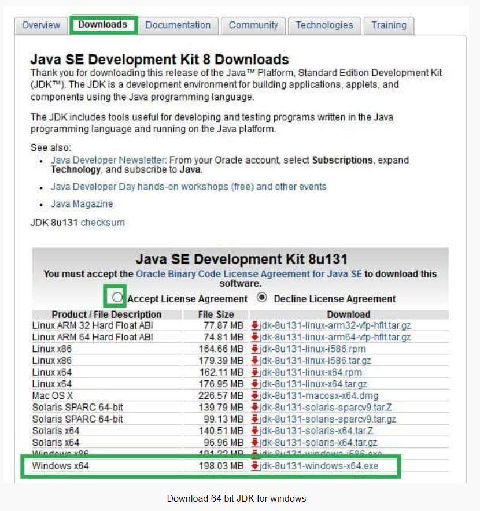The image size is (480, 511).
Task: Open the Documentation tab
Action: coord(178,25)
